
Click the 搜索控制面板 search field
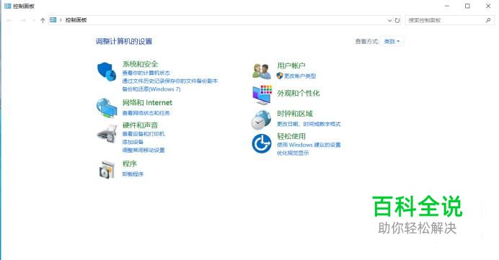click(x=450, y=20)
